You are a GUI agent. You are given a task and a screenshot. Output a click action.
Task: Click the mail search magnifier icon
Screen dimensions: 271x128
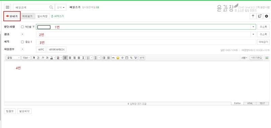[51, 7]
